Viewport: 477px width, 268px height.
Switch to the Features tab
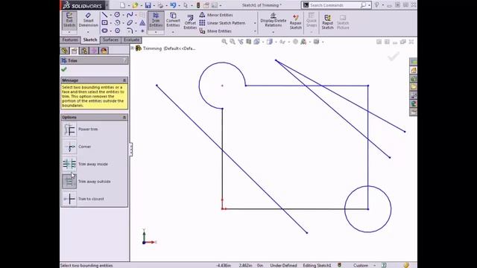coord(70,39)
